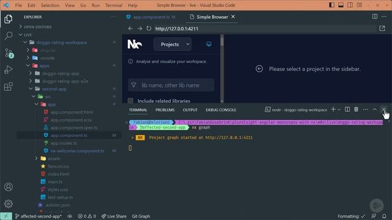Open page in external browser
392x220 pixels.
382,29
